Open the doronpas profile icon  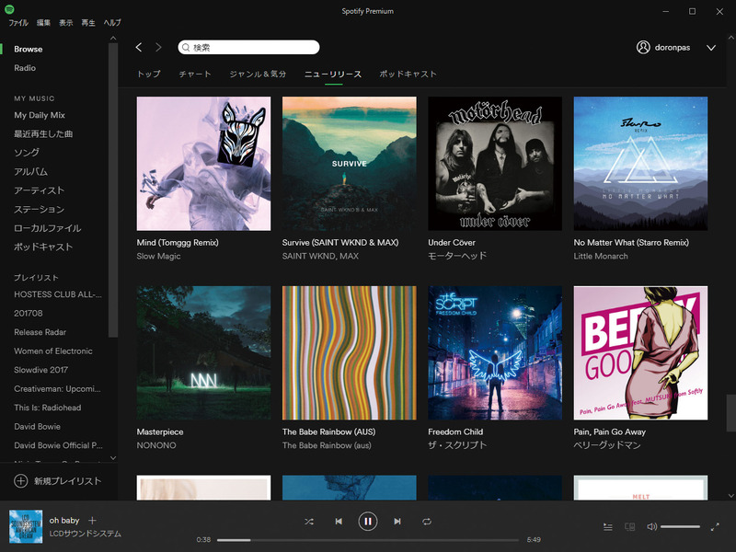(x=642, y=48)
